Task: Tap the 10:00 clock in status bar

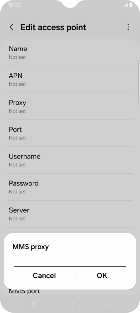Action: pyautogui.click(x=14, y=5)
